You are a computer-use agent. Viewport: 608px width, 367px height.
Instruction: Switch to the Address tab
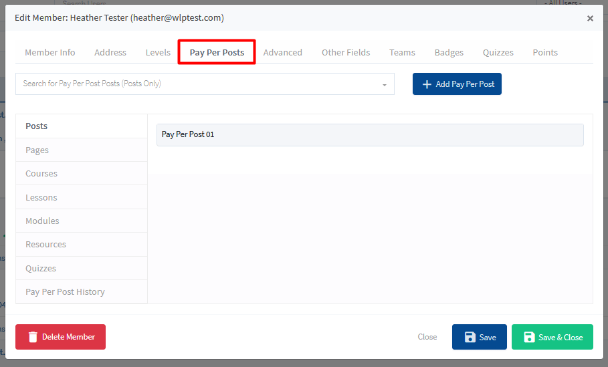pyautogui.click(x=110, y=52)
